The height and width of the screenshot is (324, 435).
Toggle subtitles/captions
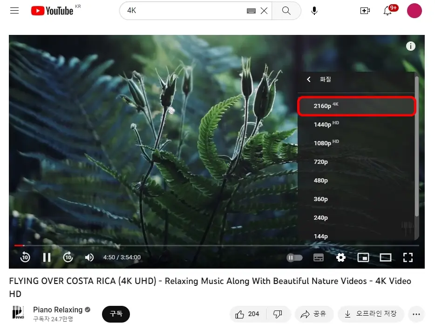[x=319, y=257]
